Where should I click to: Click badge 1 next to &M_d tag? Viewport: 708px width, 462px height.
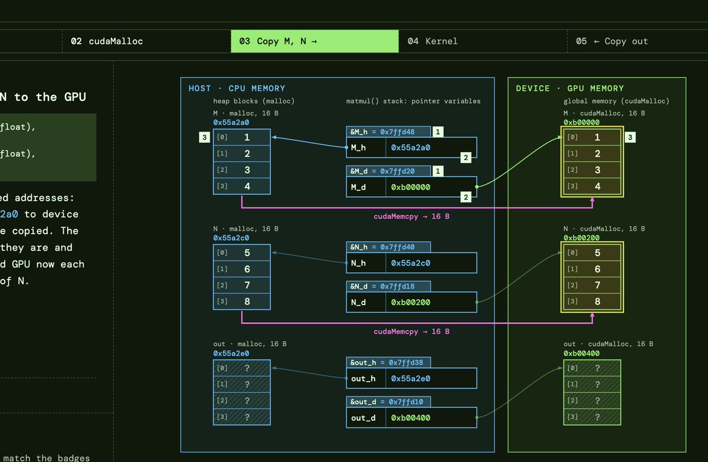pyautogui.click(x=438, y=171)
